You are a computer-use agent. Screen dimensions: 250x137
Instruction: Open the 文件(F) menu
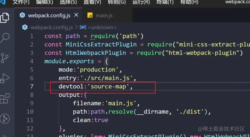click(x=21, y=2)
